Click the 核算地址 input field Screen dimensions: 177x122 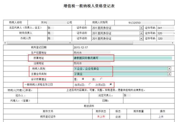click(x=123, y=58)
